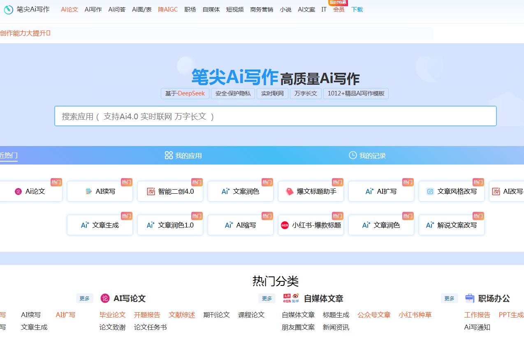Open the Ai文案 navigation item
The image size is (524, 341).
[306, 9]
